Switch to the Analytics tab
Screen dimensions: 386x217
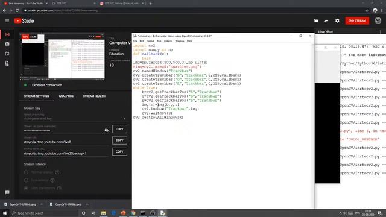tap(66, 96)
